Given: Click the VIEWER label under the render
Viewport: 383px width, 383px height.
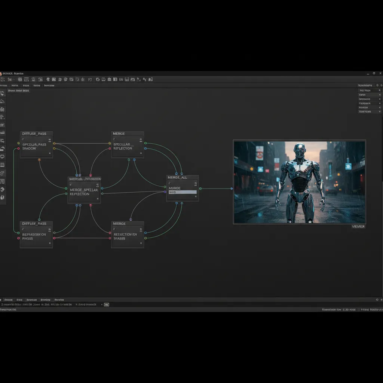Looking at the screenshot, I should pyautogui.click(x=358, y=226).
